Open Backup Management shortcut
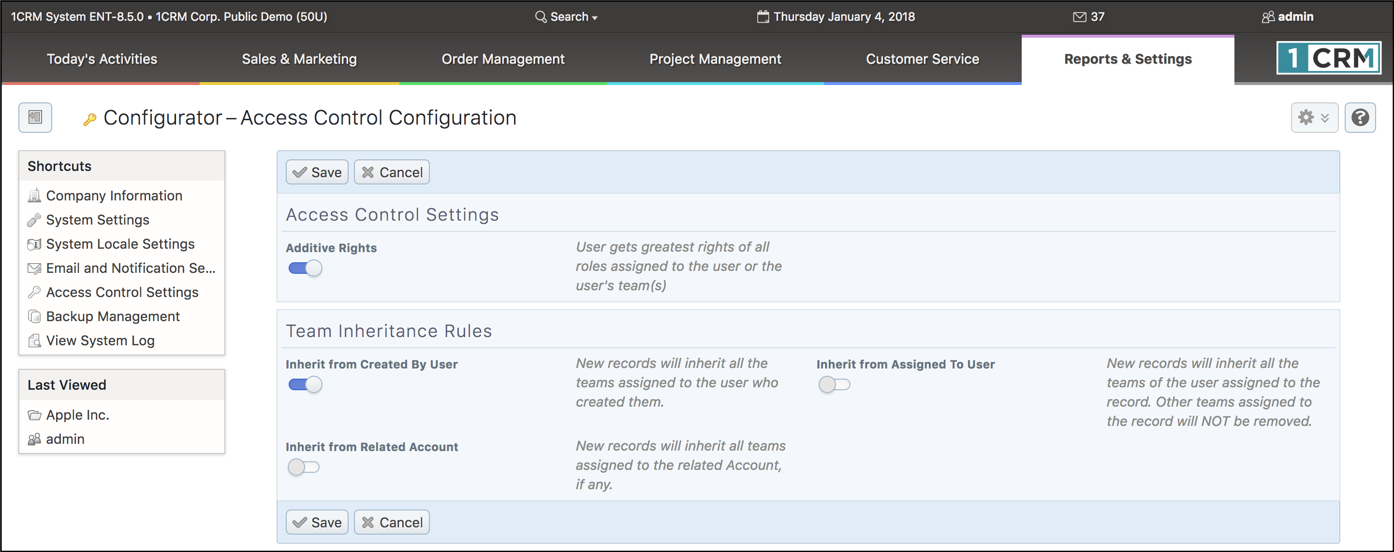1394x552 pixels. click(x=103, y=316)
